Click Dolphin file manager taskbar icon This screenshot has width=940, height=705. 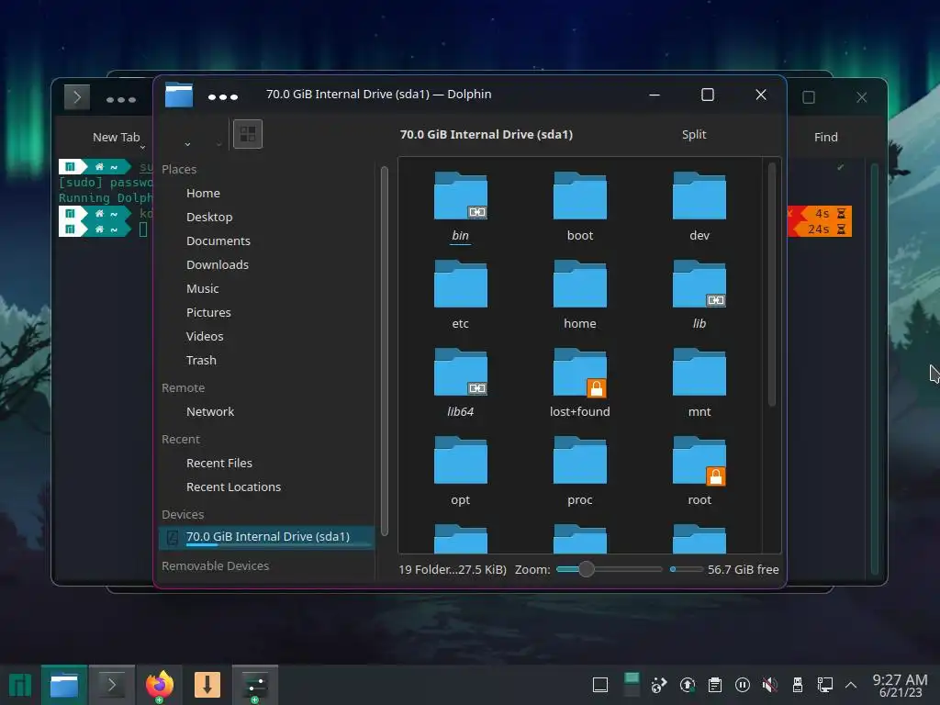click(x=64, y=685)
